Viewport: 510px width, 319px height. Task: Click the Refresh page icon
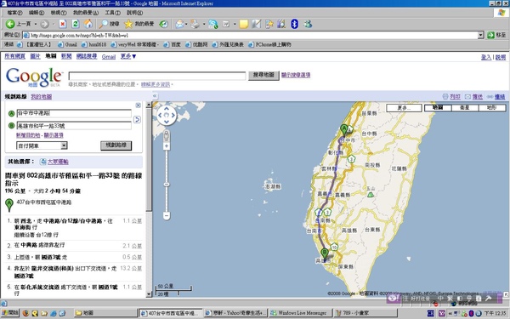point(76,24)
